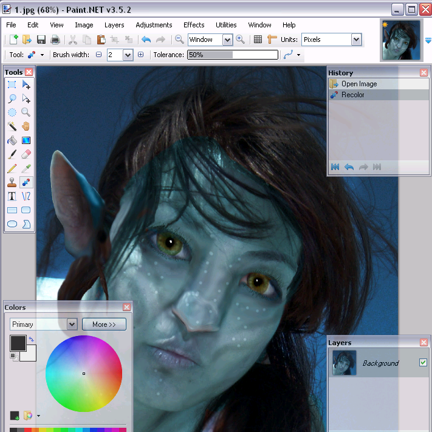Select the Rectangle Select tool
Screen dimensions: 432x432
12,84
